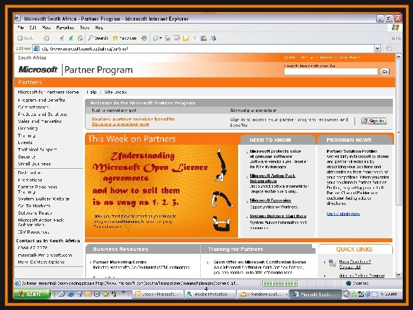Click the Windows Start button

(x=32, y=294)
